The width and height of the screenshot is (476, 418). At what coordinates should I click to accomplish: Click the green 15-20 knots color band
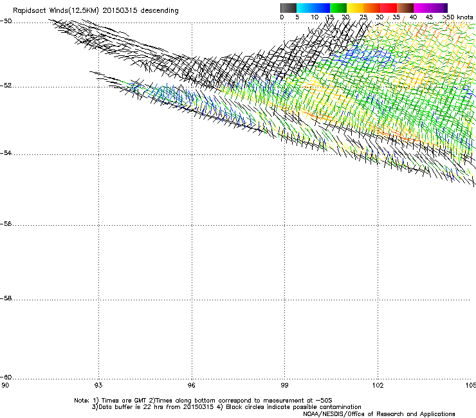(338, 8)
